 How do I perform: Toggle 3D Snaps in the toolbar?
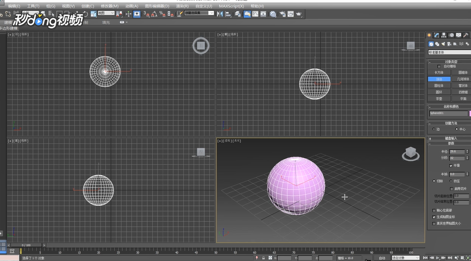click(147, 14)
